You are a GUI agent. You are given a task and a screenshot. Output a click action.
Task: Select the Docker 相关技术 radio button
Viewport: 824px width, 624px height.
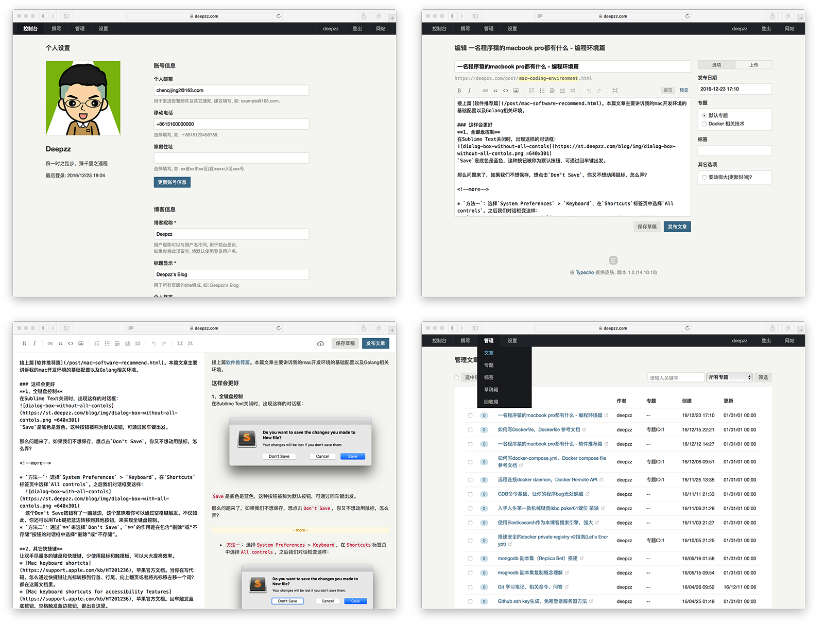pyautogui.click(x=704, y=124)
